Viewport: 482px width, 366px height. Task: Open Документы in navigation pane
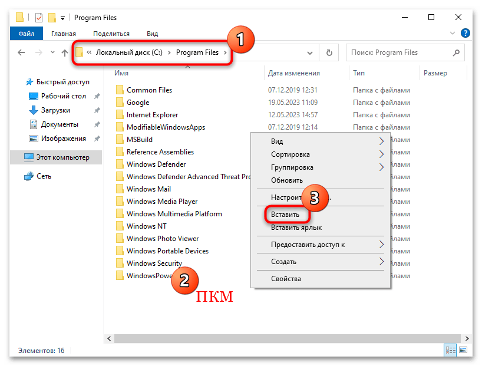point(60,124)
